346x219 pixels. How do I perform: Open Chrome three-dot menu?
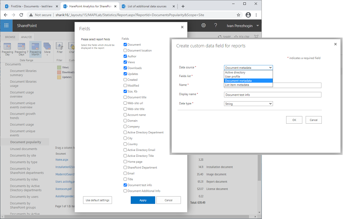[256, 15]
